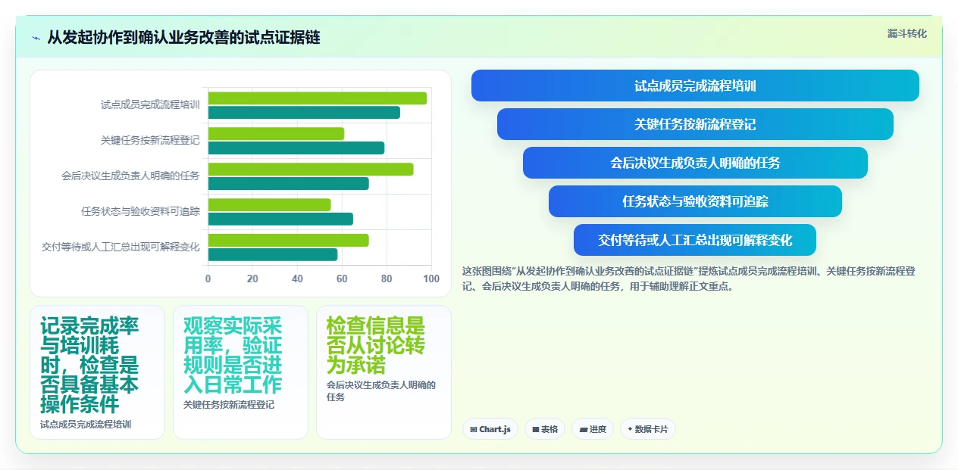958x470 pixels.
Task: Click the chart axis label 试点成员完成流程培训
Action: pos(150,105)
